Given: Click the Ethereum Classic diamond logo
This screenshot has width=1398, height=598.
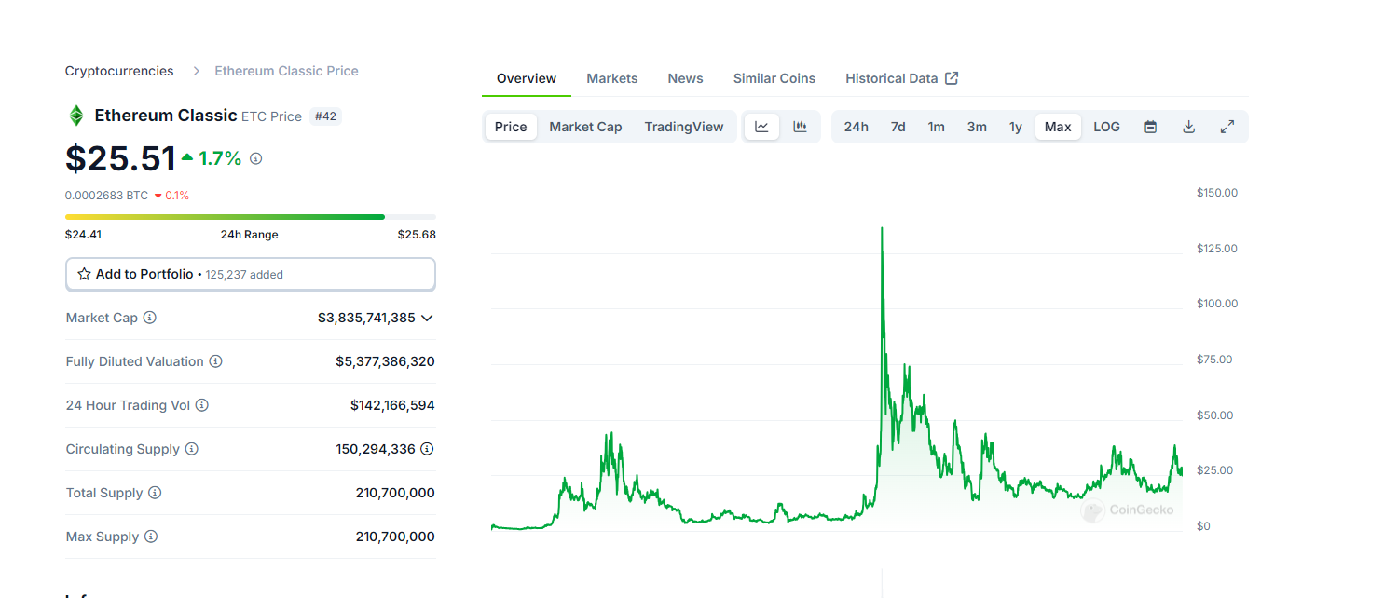Looking at the screenshot, I should pos(76,116).
